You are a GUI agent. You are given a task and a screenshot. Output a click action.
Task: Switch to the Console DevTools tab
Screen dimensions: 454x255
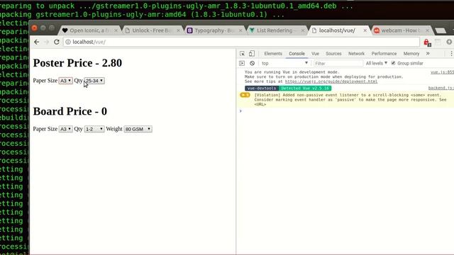(297, 54)
